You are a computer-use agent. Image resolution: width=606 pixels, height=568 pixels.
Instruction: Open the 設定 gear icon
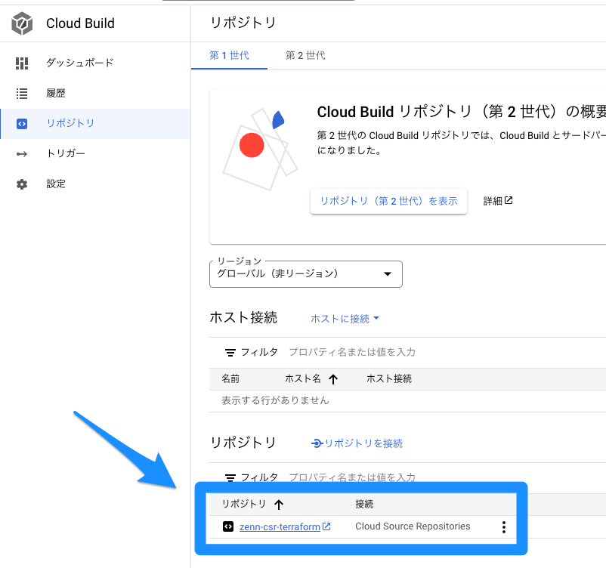tap(22, 184)
